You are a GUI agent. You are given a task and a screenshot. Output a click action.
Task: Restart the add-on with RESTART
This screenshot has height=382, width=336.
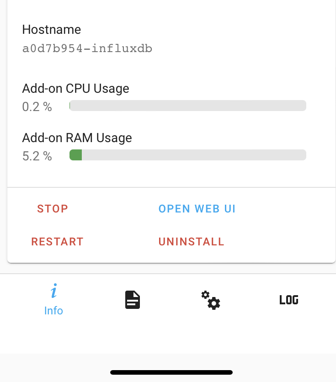57,242
